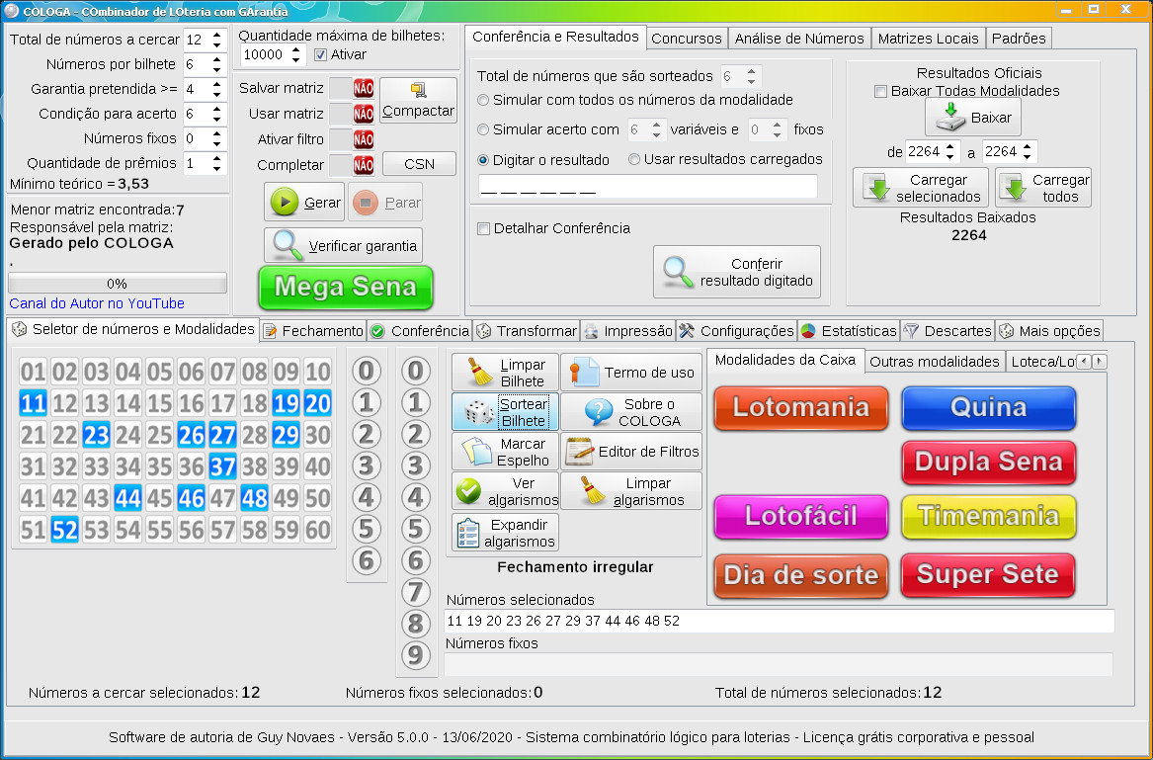
Task: Click the 'a' contest number spinner
Action: click(1010, 151)
